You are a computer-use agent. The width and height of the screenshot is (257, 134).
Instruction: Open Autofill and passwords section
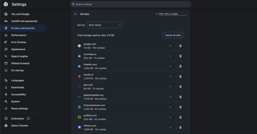(x=23, y=21)
